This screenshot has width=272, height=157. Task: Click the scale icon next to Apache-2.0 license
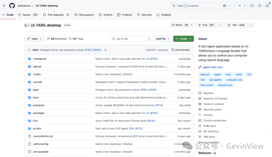(x=200, y=99)
